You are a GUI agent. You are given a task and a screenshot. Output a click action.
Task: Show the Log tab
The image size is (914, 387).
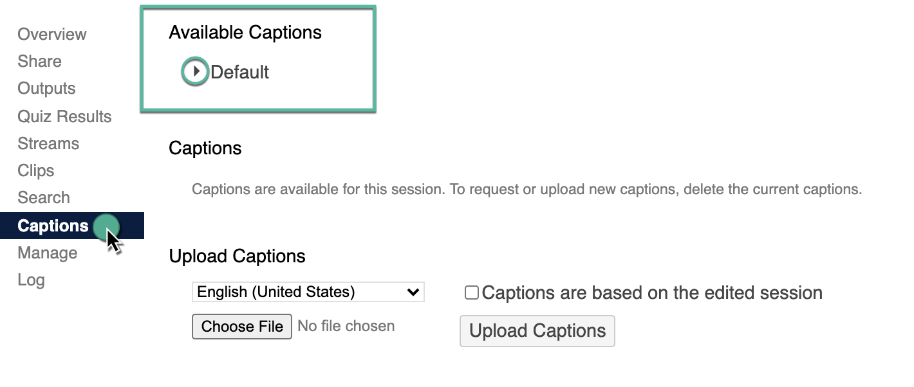31,280
